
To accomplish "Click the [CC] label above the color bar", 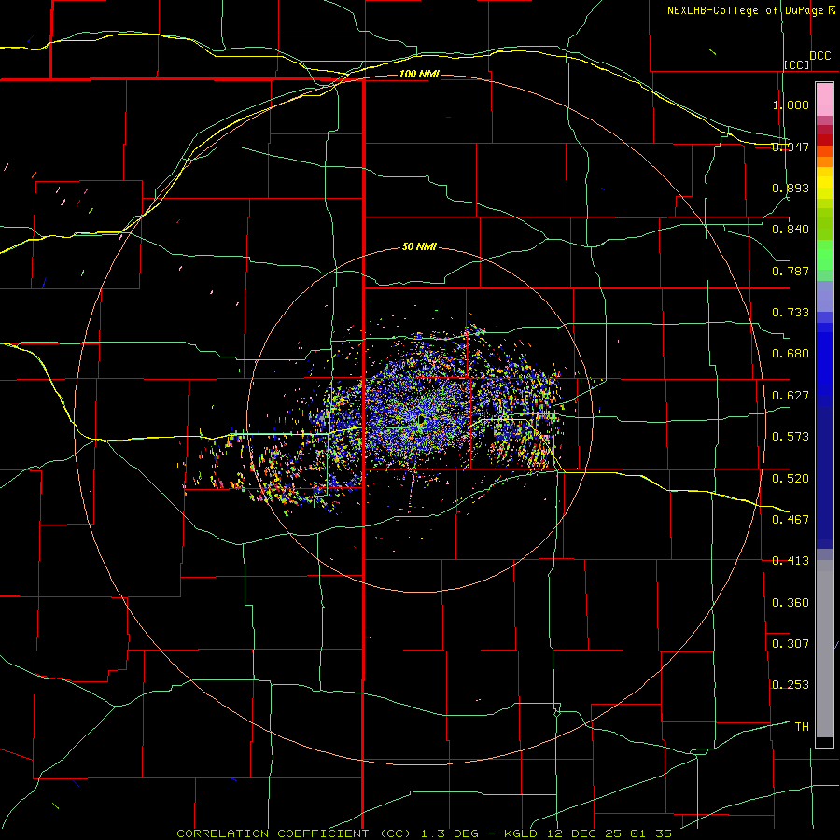I will pyautogui.click(x=797, y=64).
